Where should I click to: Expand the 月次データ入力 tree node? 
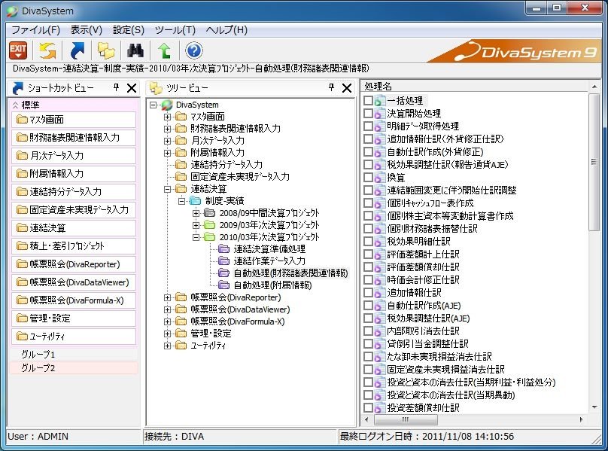(x=167, y=141)
